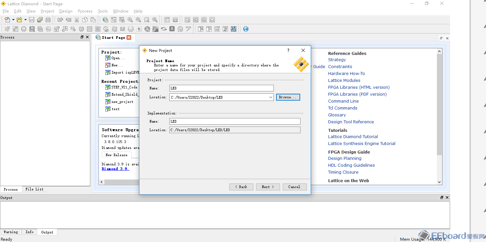Click the project Name field containing LED
The height and width of the screenshot is (242, 486).
[x=221, y=88]
